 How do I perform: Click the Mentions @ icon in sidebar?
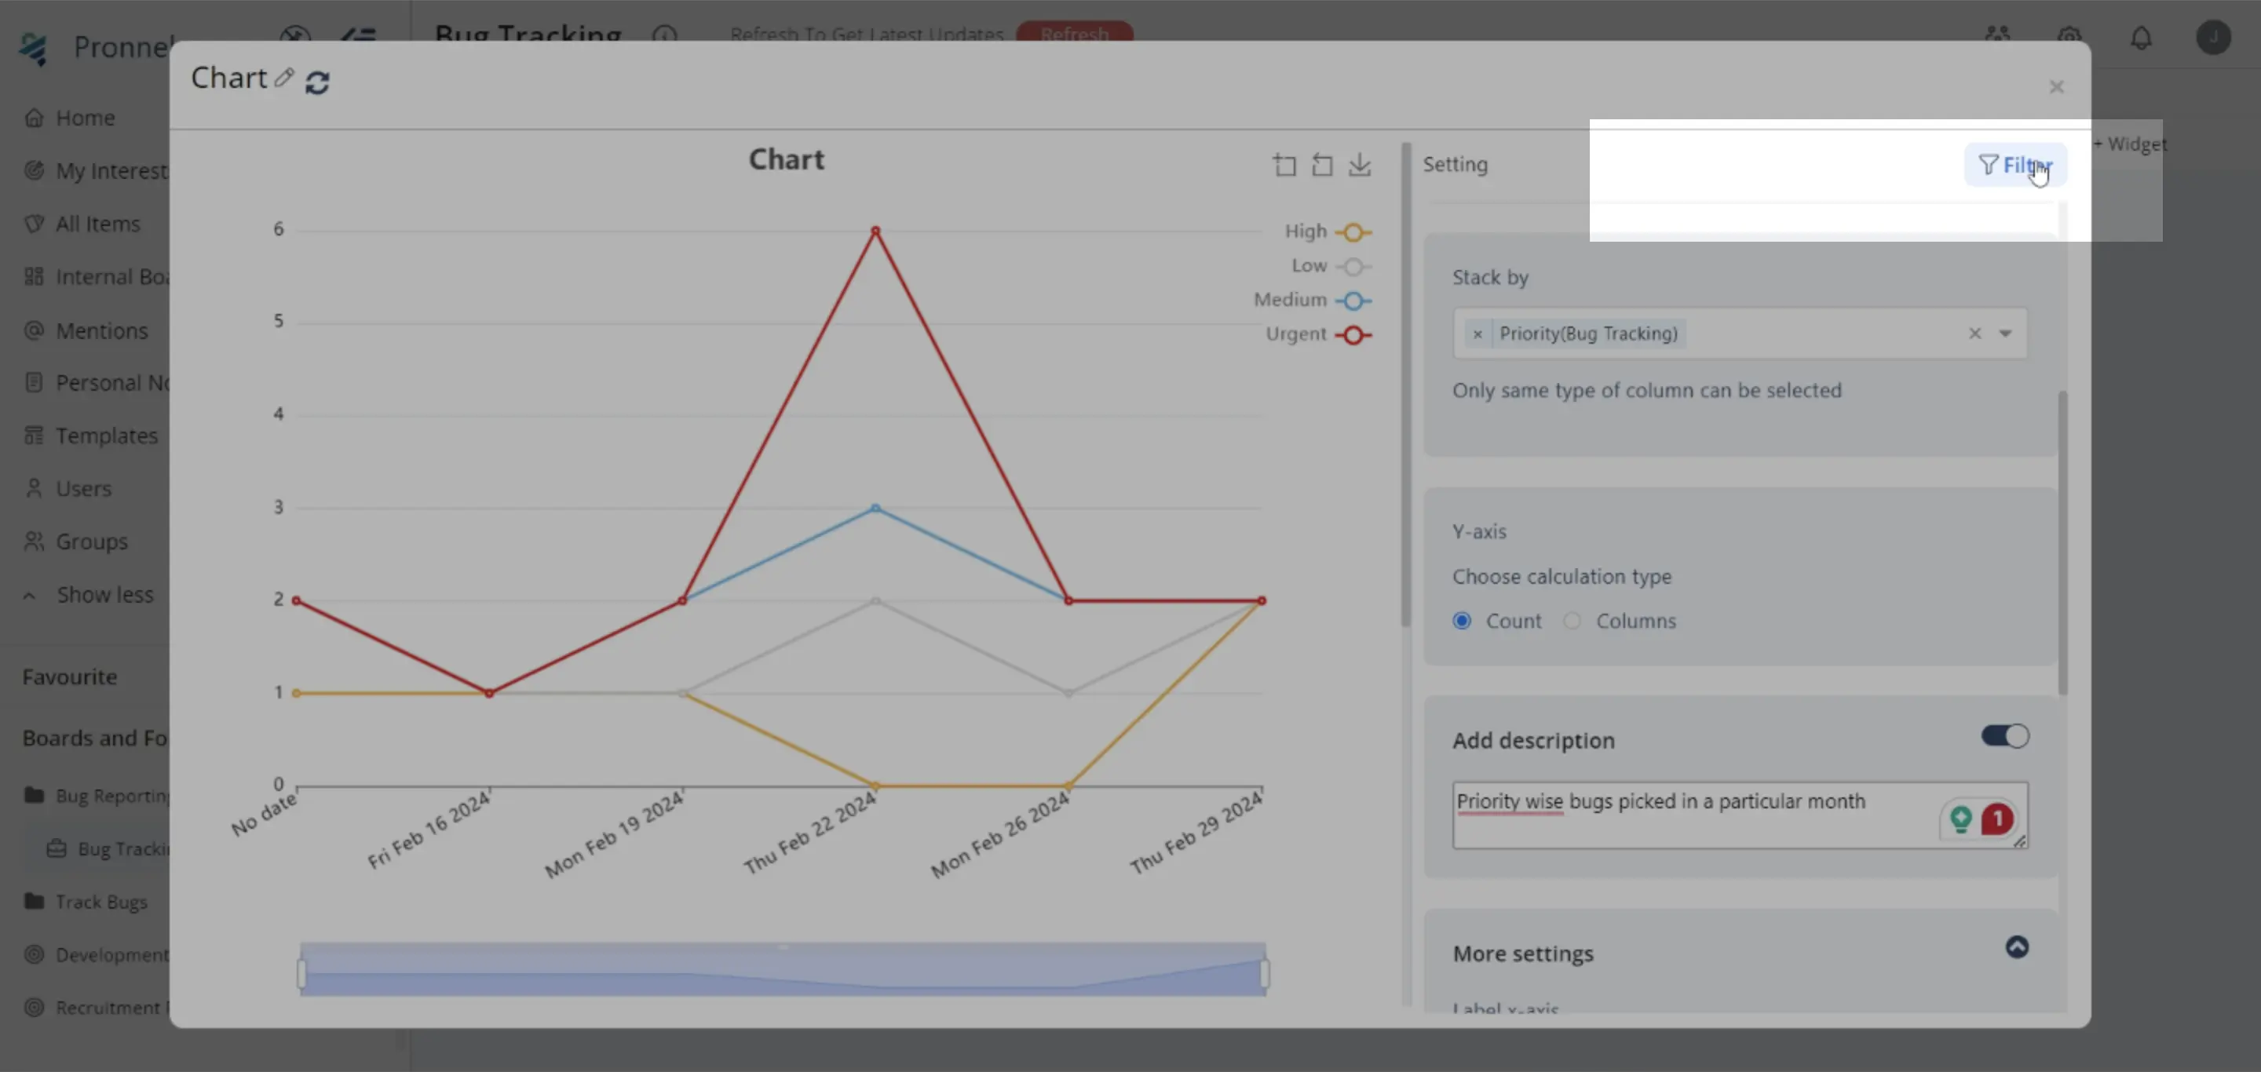pyautogui.click(x=33, y=330)
